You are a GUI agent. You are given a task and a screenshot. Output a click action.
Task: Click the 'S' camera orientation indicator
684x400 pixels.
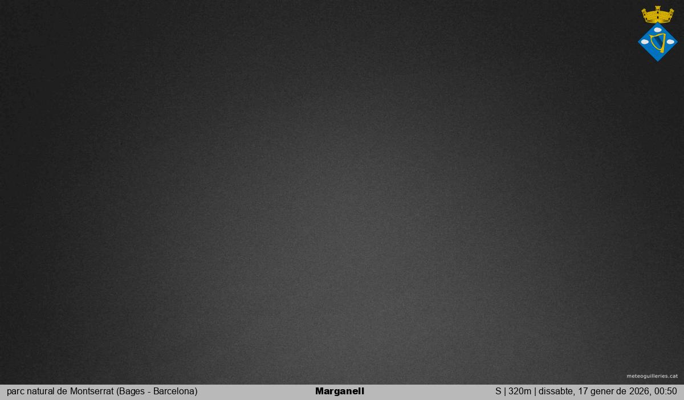498,391
